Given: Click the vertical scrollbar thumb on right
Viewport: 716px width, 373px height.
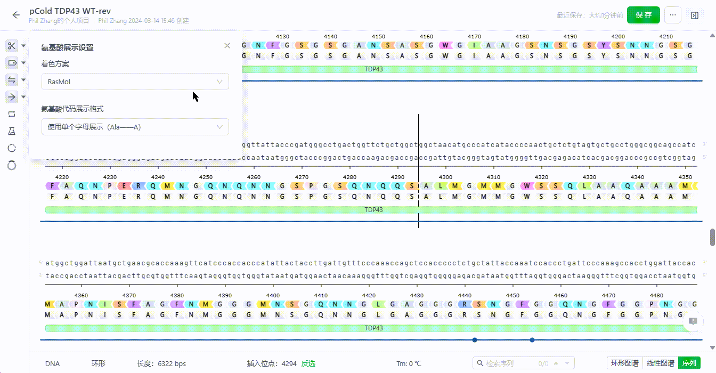Looking at the screenshot, I should pos(712,238).
